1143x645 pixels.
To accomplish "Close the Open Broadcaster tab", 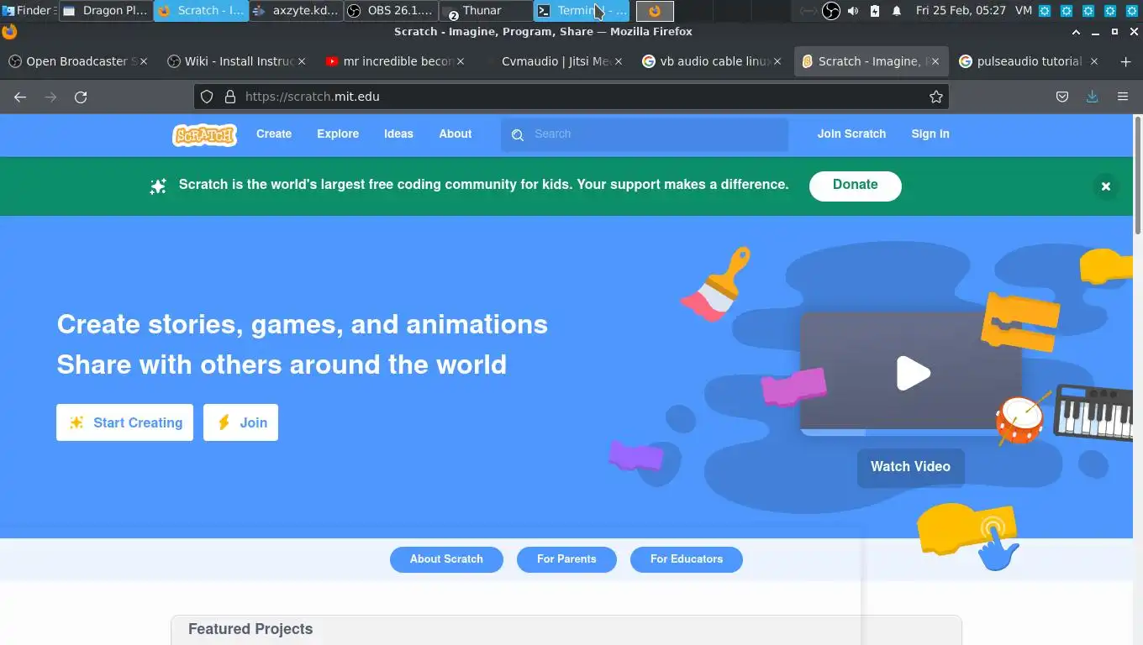I will [144, 61].
